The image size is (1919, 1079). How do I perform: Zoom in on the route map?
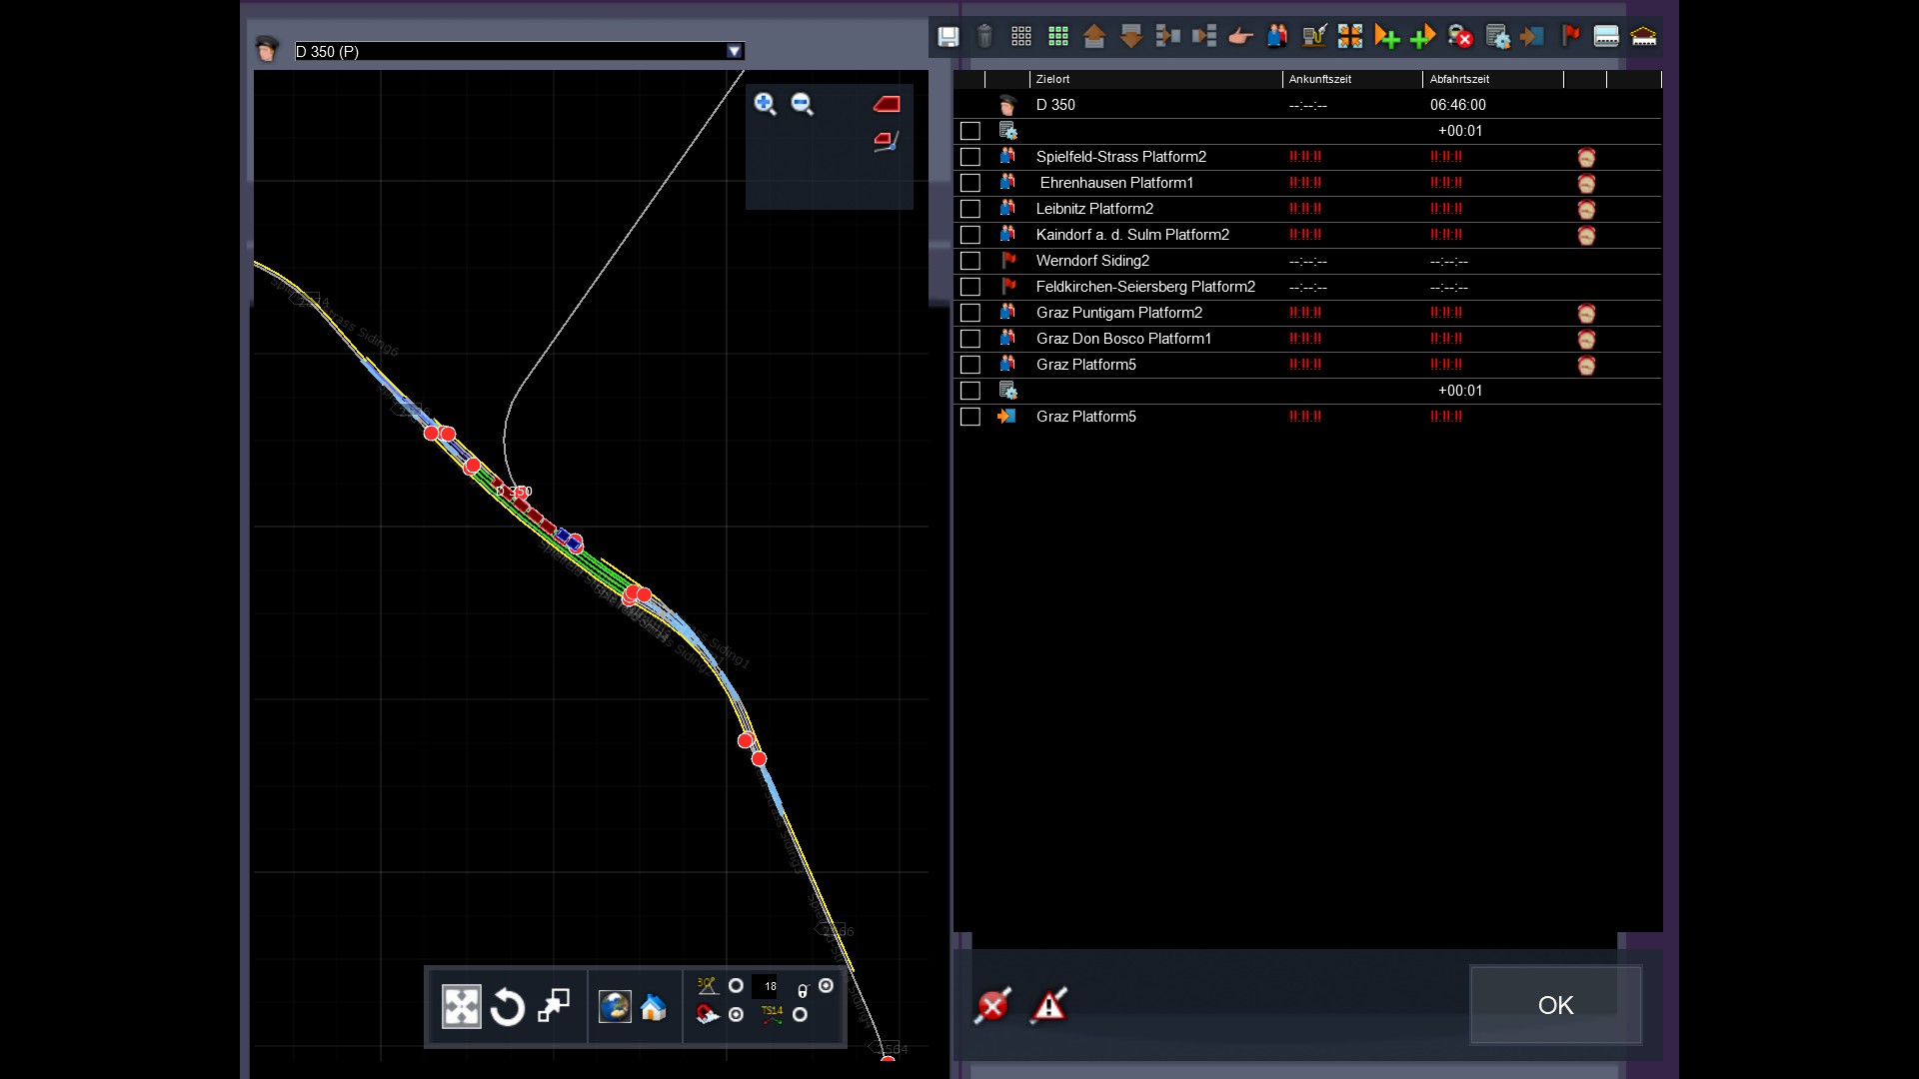[766, 104]
